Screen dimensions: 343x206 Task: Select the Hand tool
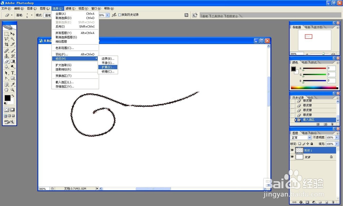tap(7, 90)
